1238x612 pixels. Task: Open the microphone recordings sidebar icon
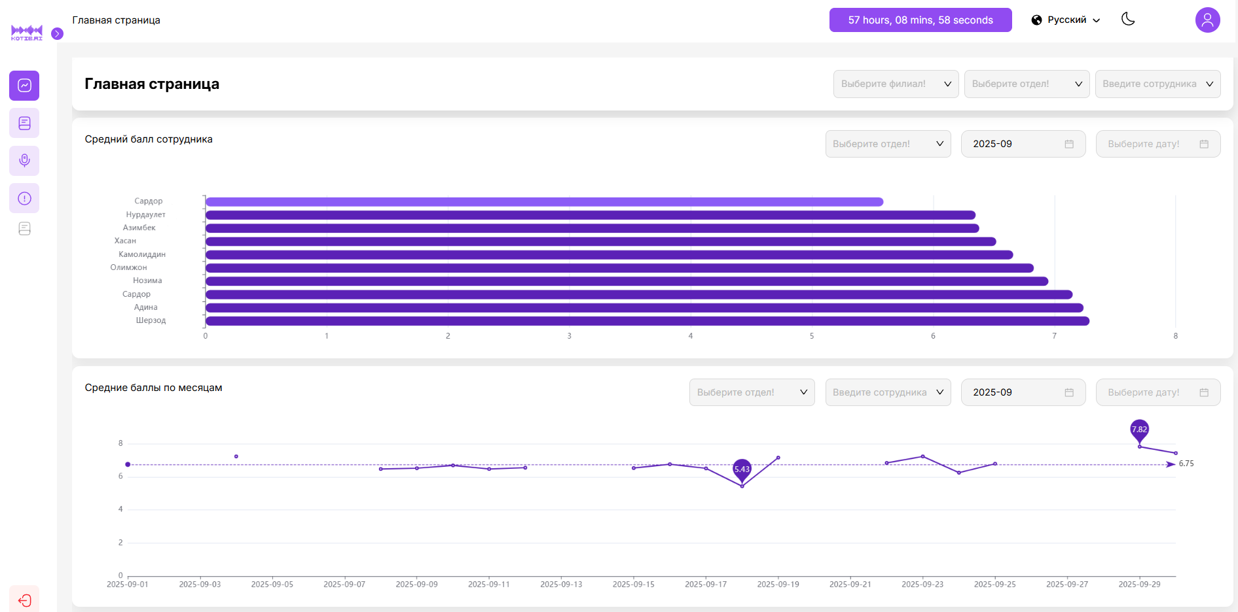(24, 160)
